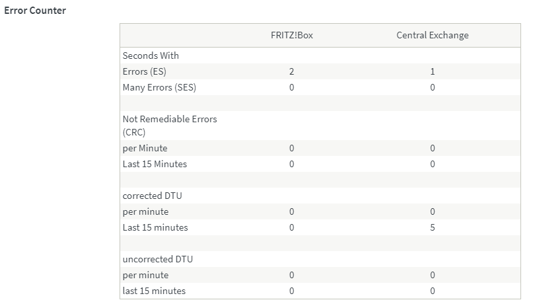Click per Minute label under CRC errors
This screenshot has width=533, height=302.
tap(145, 148)
